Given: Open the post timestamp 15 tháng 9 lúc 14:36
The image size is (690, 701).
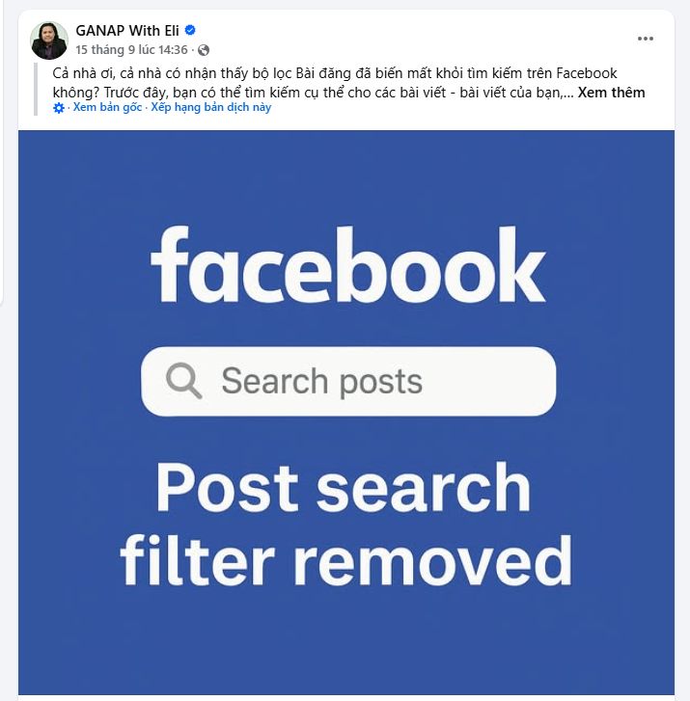Looking at the screenshot, I should (x=131, y=49).
